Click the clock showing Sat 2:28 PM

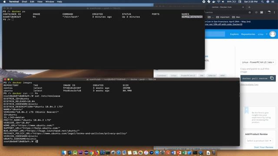251,2
